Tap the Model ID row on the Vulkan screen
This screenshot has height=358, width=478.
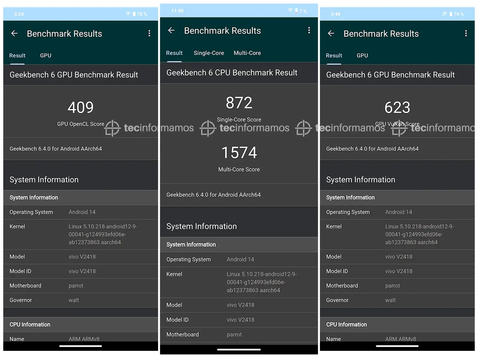tap(397, 271)
